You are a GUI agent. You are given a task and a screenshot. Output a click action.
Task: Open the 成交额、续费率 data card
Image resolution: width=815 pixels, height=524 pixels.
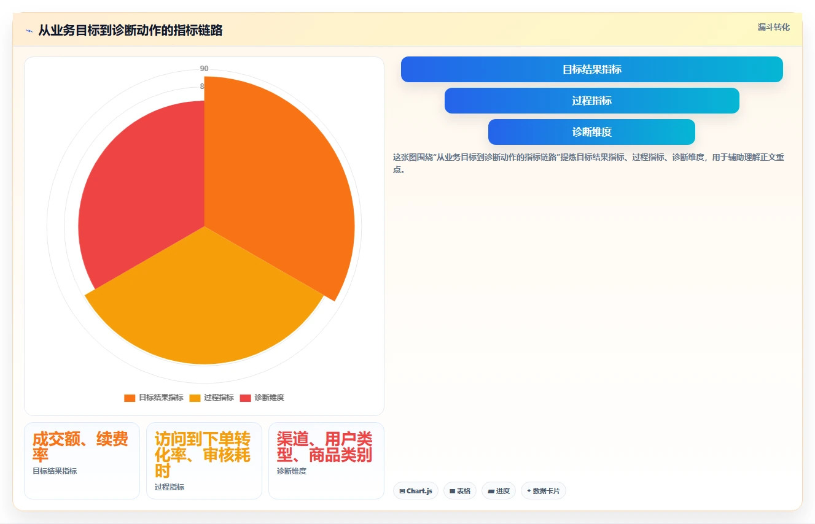(x=82, y=461)
